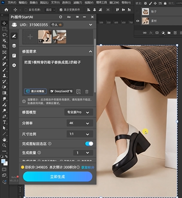Select the Crop tool
The width and height of the screenshot is (182, 198).
(x=4, y=47)
